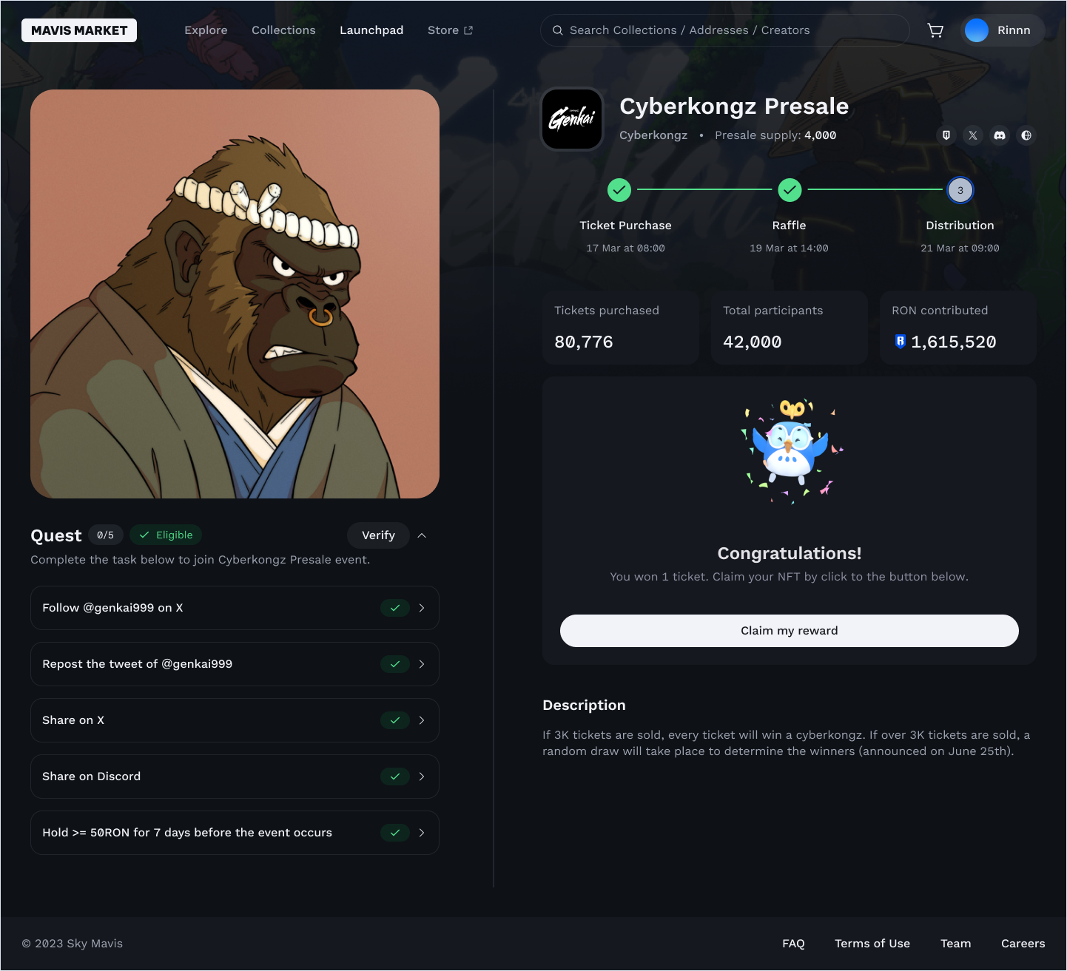Open the Discord social icon
This screenshot has width=1067, height=971.
pos(1000,135)
